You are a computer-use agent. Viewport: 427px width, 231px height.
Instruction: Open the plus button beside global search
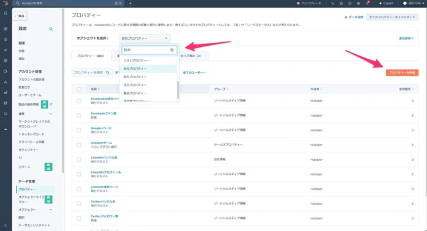coord(130,3)
